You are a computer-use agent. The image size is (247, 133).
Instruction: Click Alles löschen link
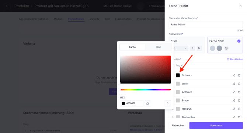tap(235, 59)
